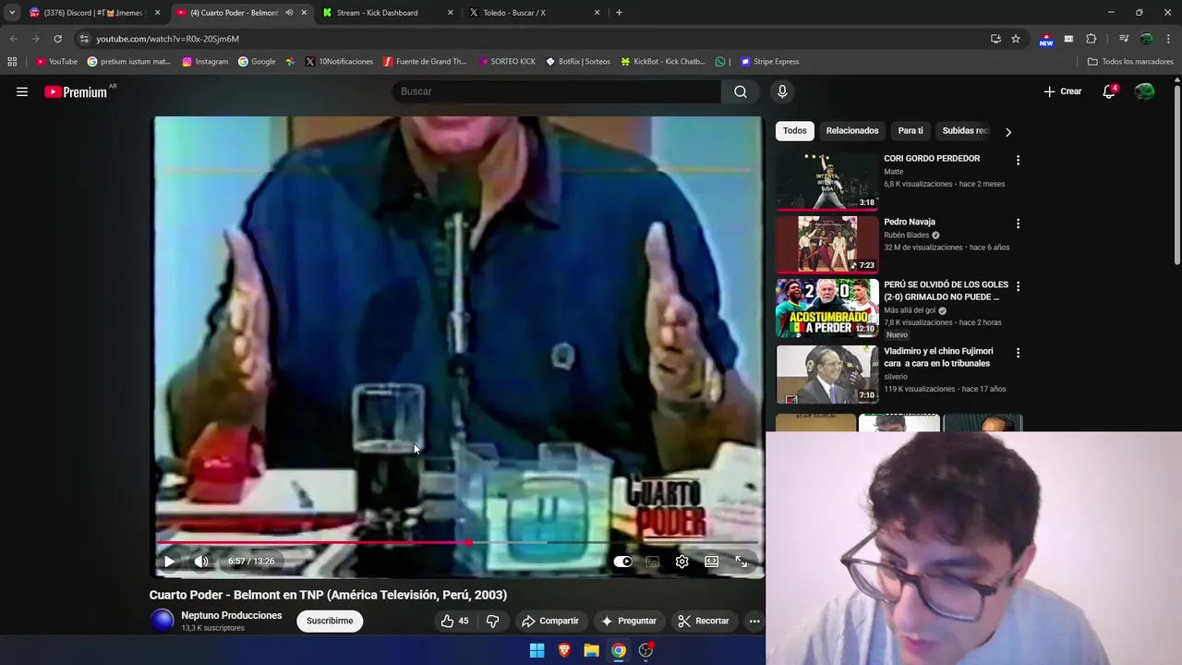Toggle autoplay switch in player
This screenshot has width=1182, height=665.
click(623, 562)
